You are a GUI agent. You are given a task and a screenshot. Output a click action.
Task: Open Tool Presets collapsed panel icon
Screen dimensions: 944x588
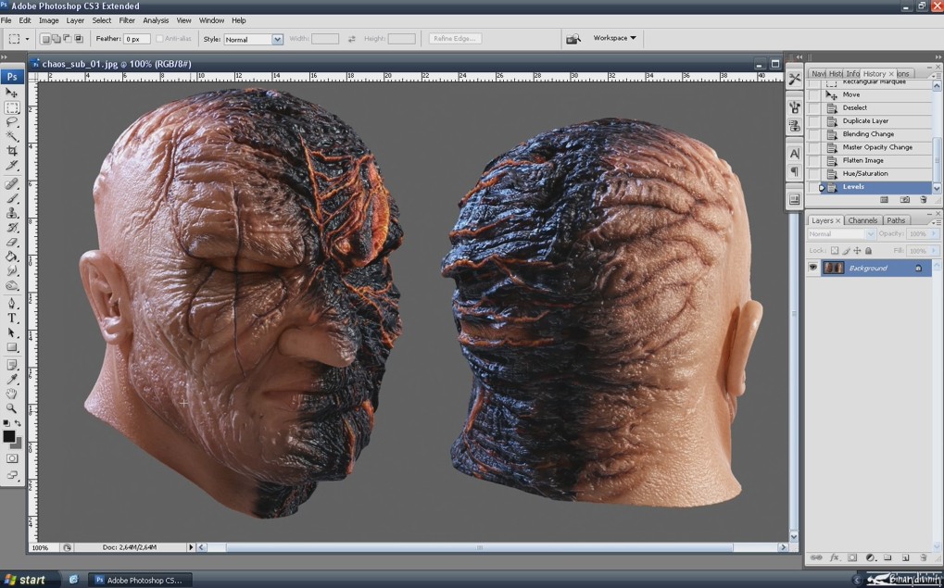[795, 79]
